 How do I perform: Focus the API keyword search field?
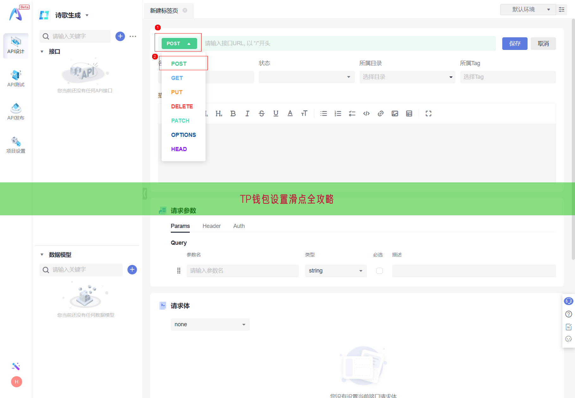[x=75, y=36]
